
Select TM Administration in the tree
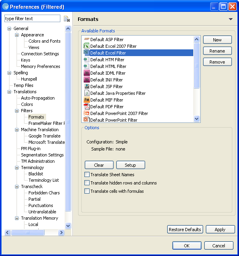pyautogui.click(x=38, y=161)
